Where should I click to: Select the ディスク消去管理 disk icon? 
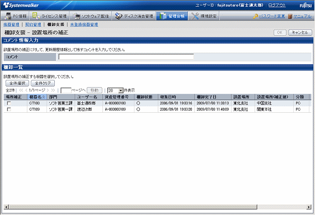[x=119, y=16]
